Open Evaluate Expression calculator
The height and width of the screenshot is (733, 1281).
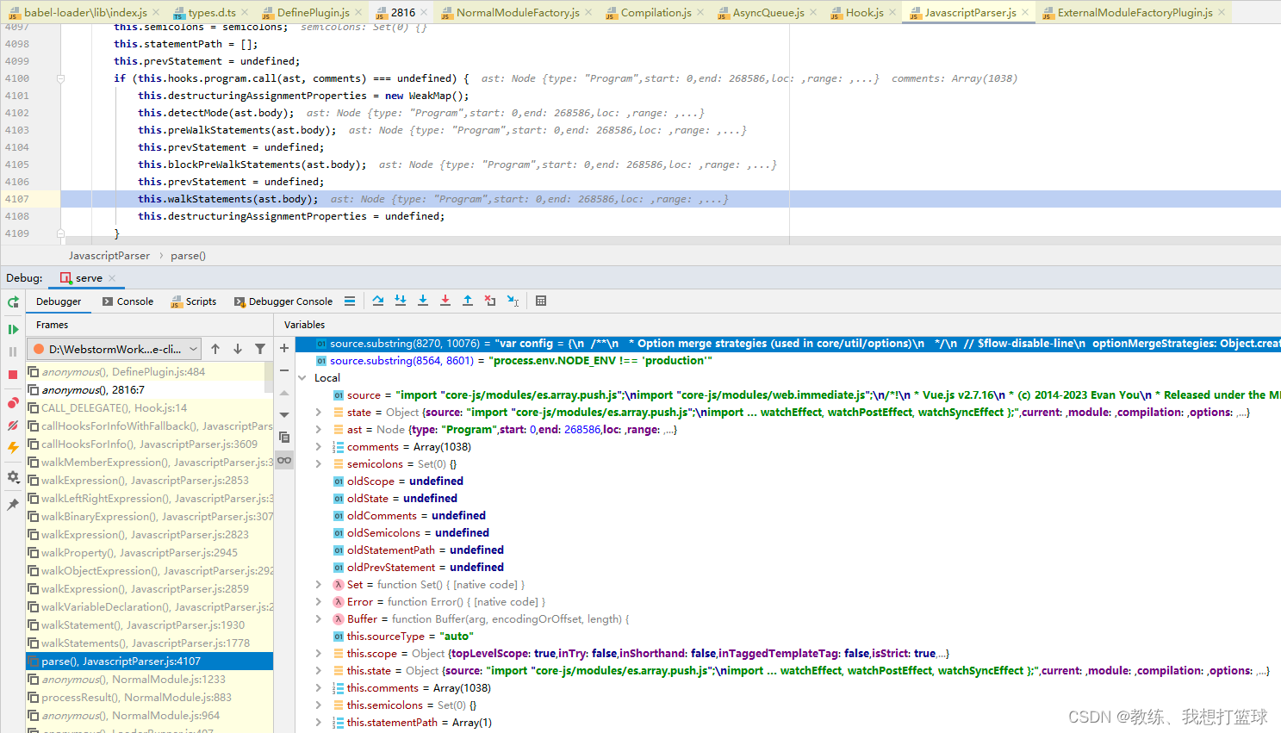tap(541, 301)
